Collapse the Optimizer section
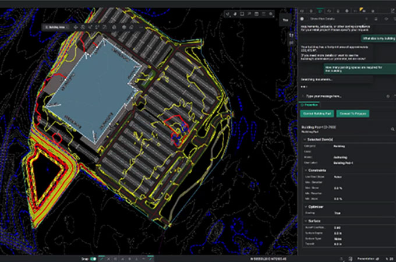 [305, 206]
